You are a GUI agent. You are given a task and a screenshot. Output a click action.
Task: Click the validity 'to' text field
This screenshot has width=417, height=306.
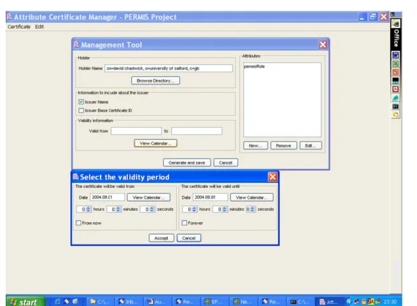tap(197, 131)
